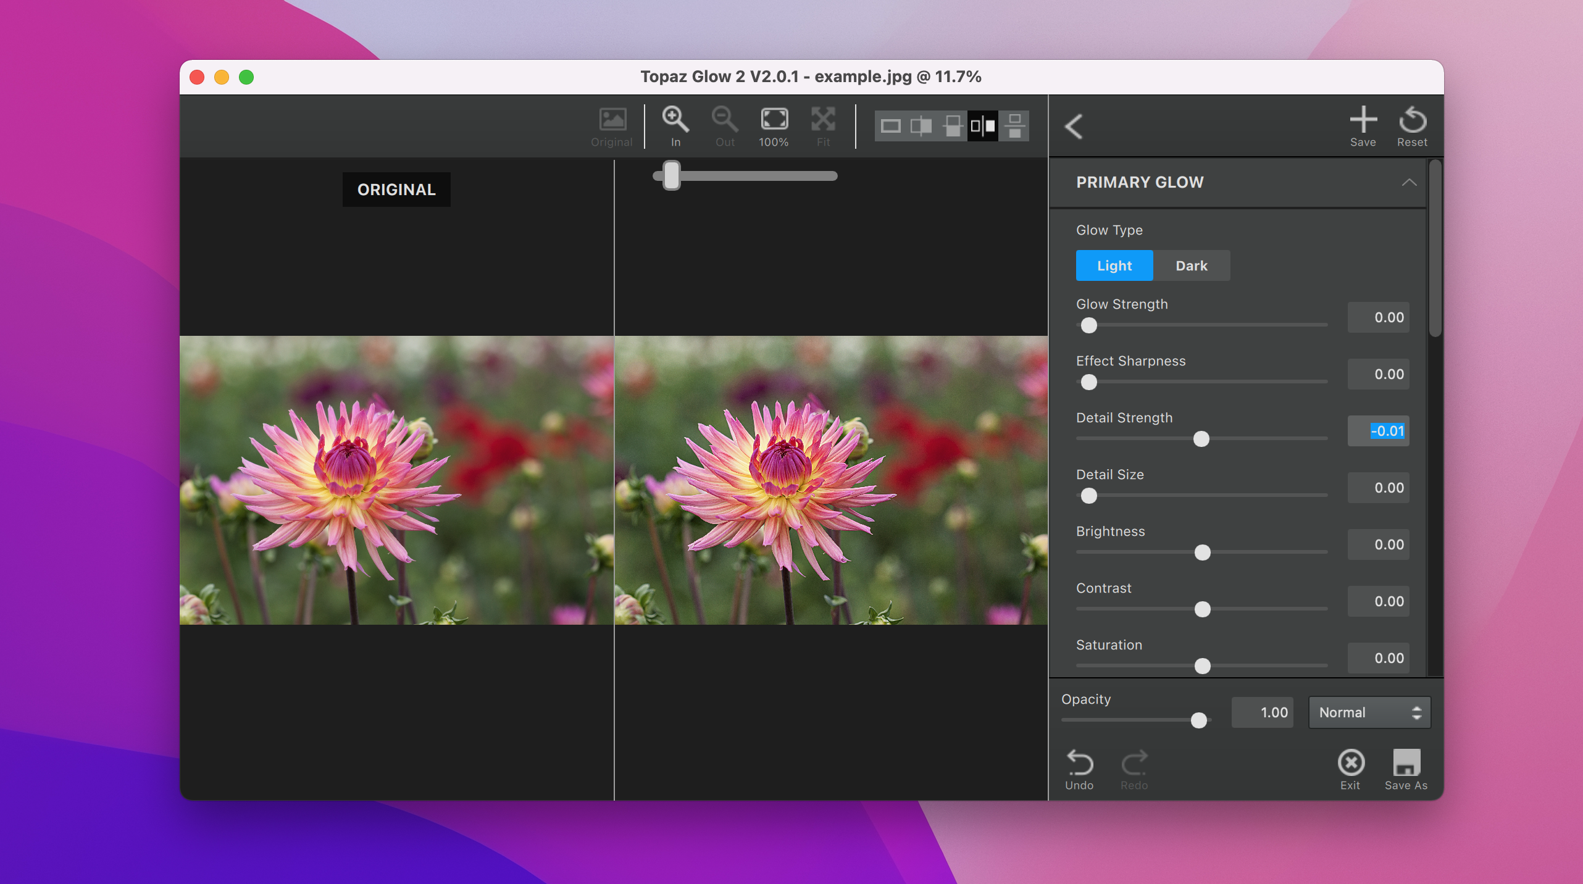Click the Reset icon
This screenshot has width=1583, height=884.
pos(1412,120)
